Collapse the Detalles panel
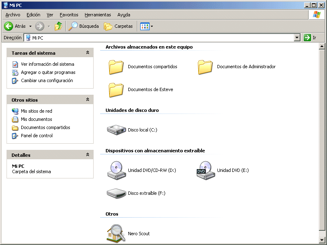The height and width of the screenshot is (245, 327). pos(87,155)
